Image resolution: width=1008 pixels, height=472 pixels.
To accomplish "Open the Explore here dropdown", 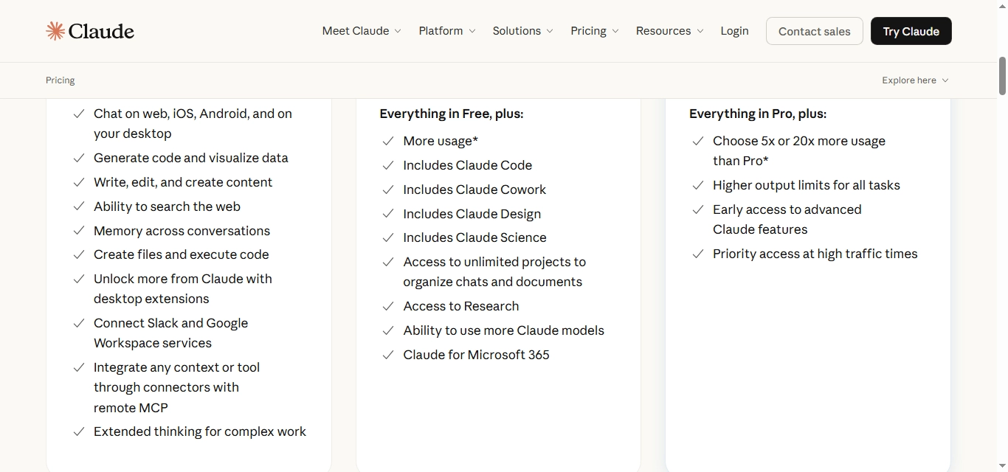I will point(915,80).
